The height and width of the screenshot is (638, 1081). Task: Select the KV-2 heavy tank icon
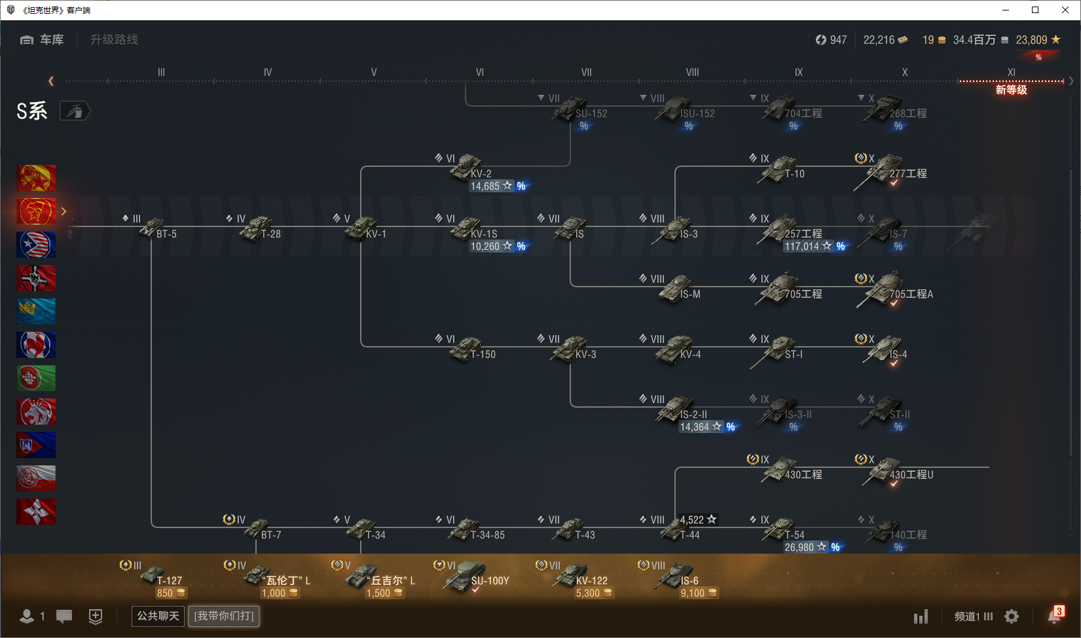pos(466,168)
